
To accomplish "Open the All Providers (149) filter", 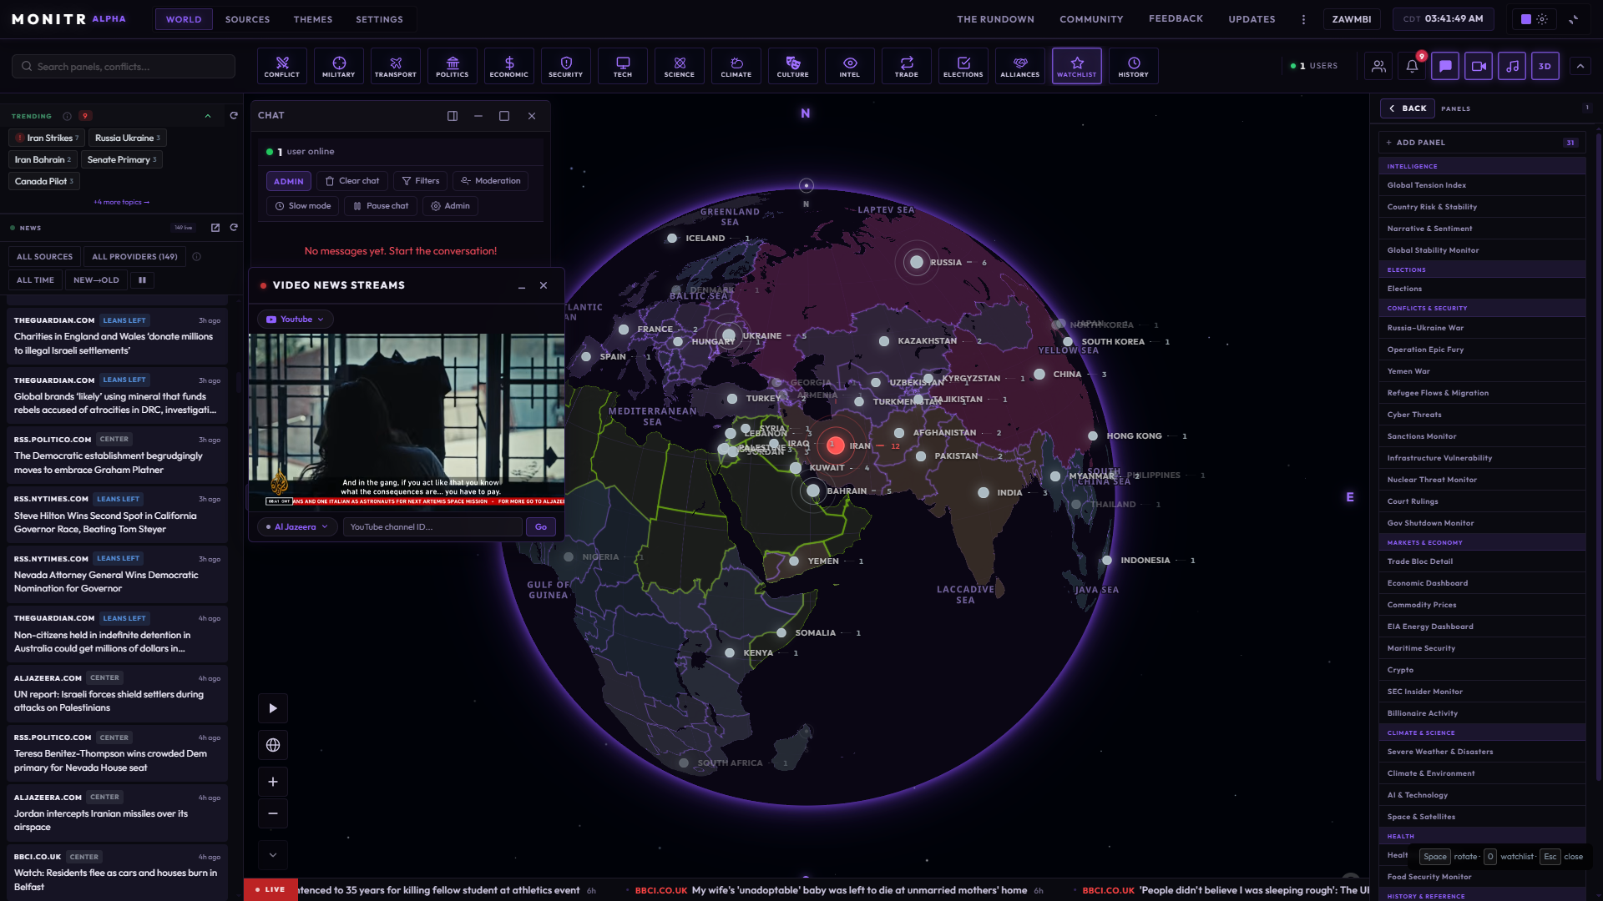I will pos(134,257).
